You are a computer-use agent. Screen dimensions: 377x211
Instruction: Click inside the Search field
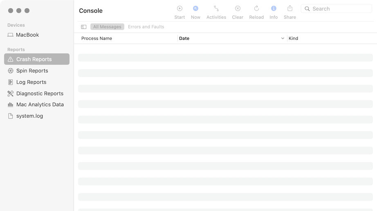tap(339, 9)
